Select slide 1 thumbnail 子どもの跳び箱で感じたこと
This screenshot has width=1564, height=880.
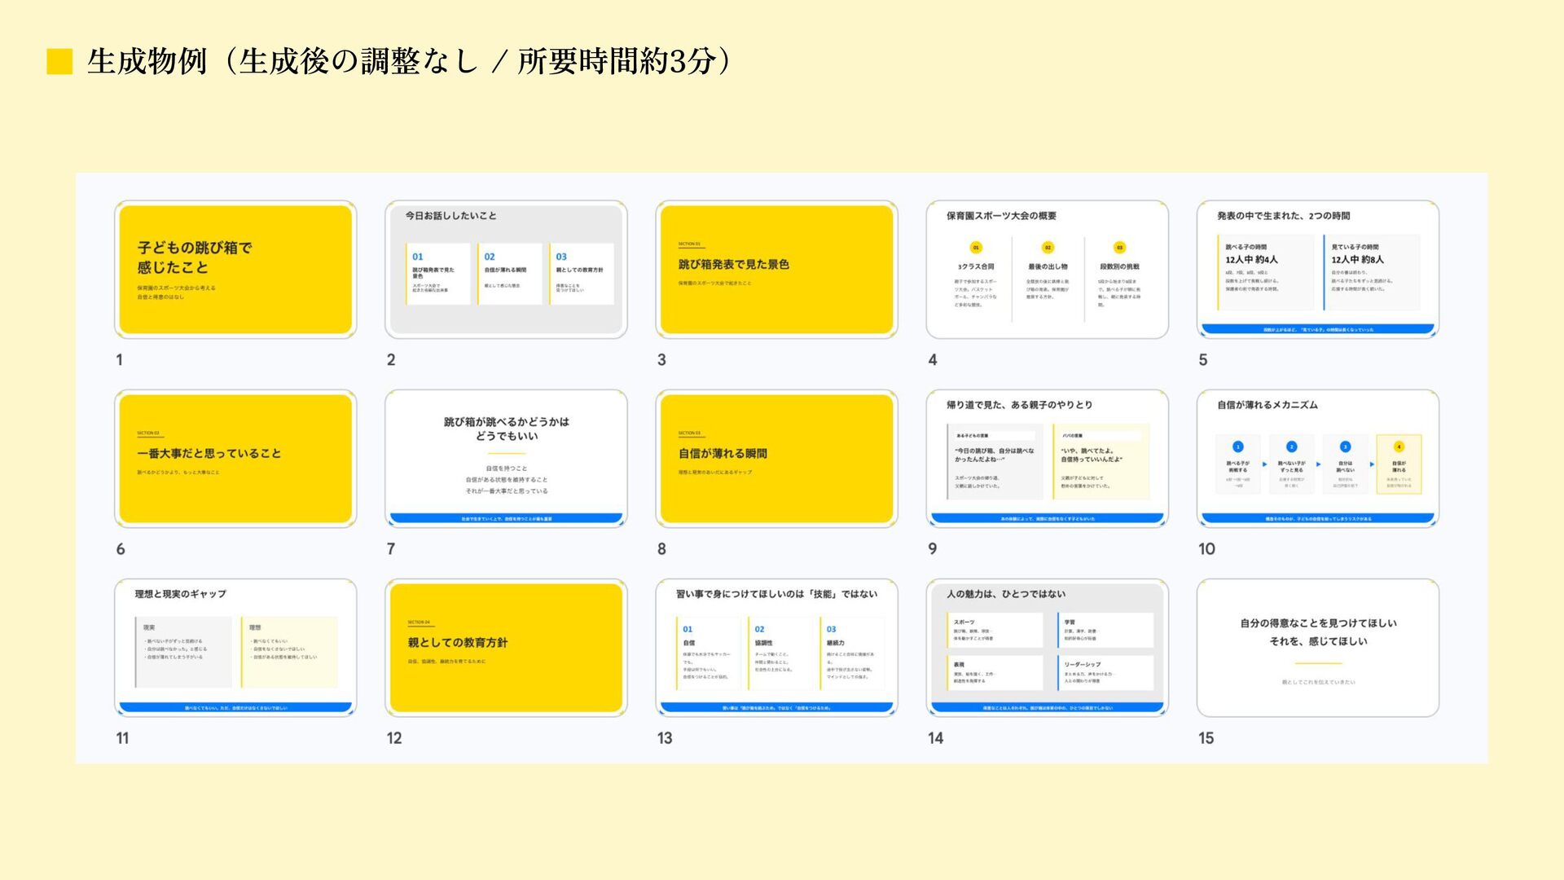pyautogui.click(x=235, y=270)
